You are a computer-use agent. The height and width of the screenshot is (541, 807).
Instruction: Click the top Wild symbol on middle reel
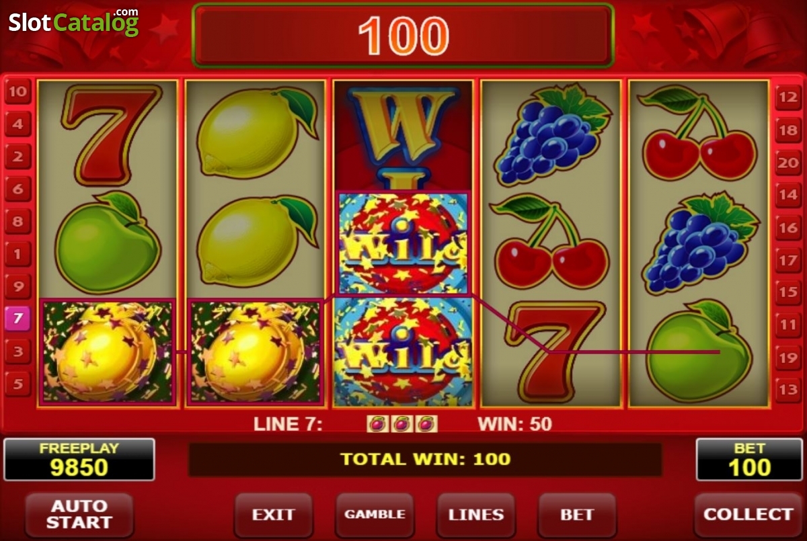click(x=403, y=243)
